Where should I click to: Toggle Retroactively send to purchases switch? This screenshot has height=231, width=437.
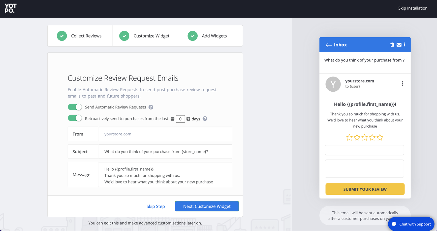pyautogui.click(x=75, y=118)
